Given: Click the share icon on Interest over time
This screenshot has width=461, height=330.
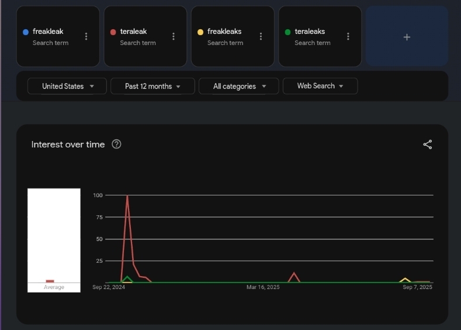Looking at the screenshot, I should (428, 145).
